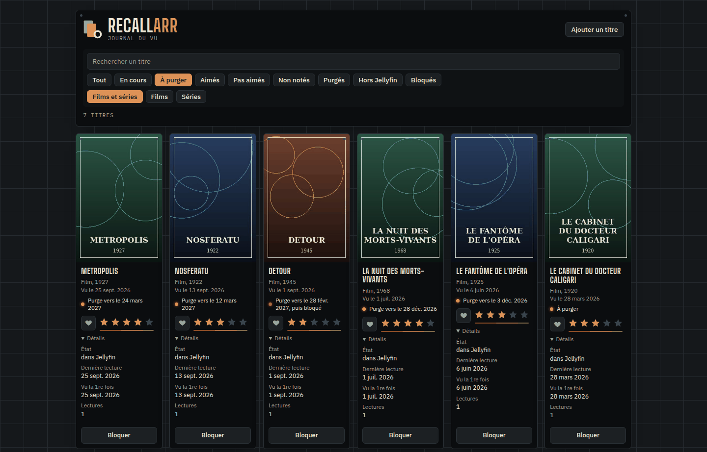Image resolution: width=707 pixels, height=452 pixels.
Task: Like Detour with its heart button
Action: coord(276,323)
